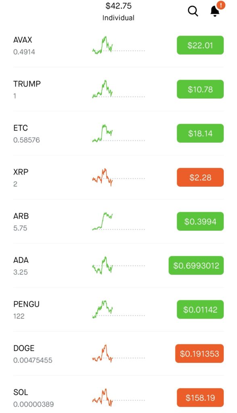Switch account via Individual label
237x413 pixels.
pos(118,18)
